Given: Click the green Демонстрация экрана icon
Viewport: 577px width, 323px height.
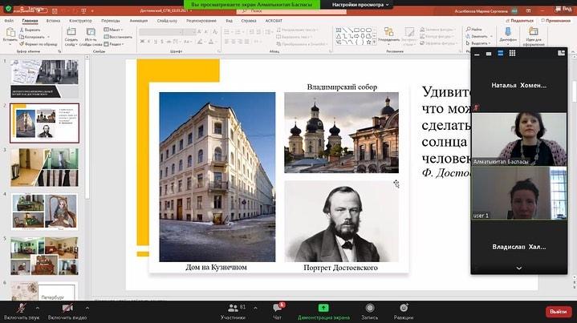Looking at the screenshot, I should (323, 308).
